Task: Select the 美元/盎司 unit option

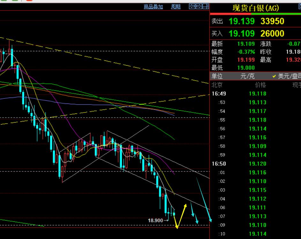Action: click(x=290, y=76)
